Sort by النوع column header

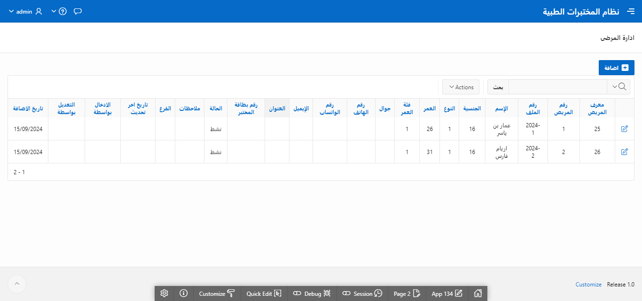coord(450,108)
